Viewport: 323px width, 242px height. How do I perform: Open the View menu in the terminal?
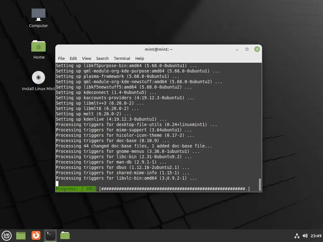point(86,58)
